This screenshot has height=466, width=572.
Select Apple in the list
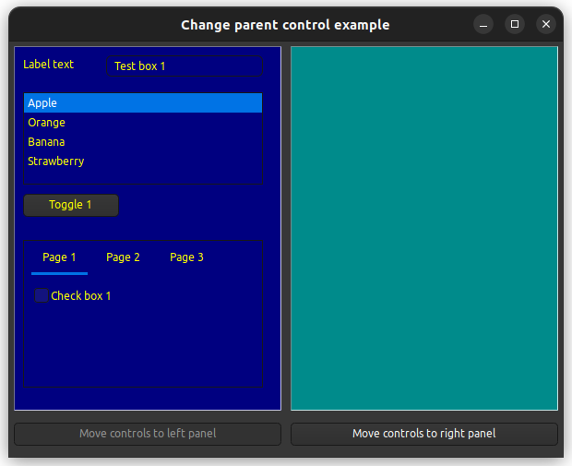pyautogui.click(x=143, y=103)
